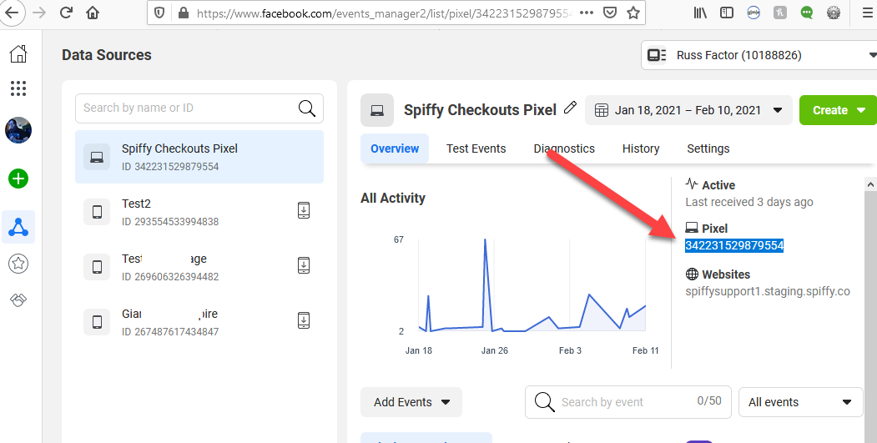Open the browser Library icon
This screenshot has width=877, height=443.
pos(700,13)
